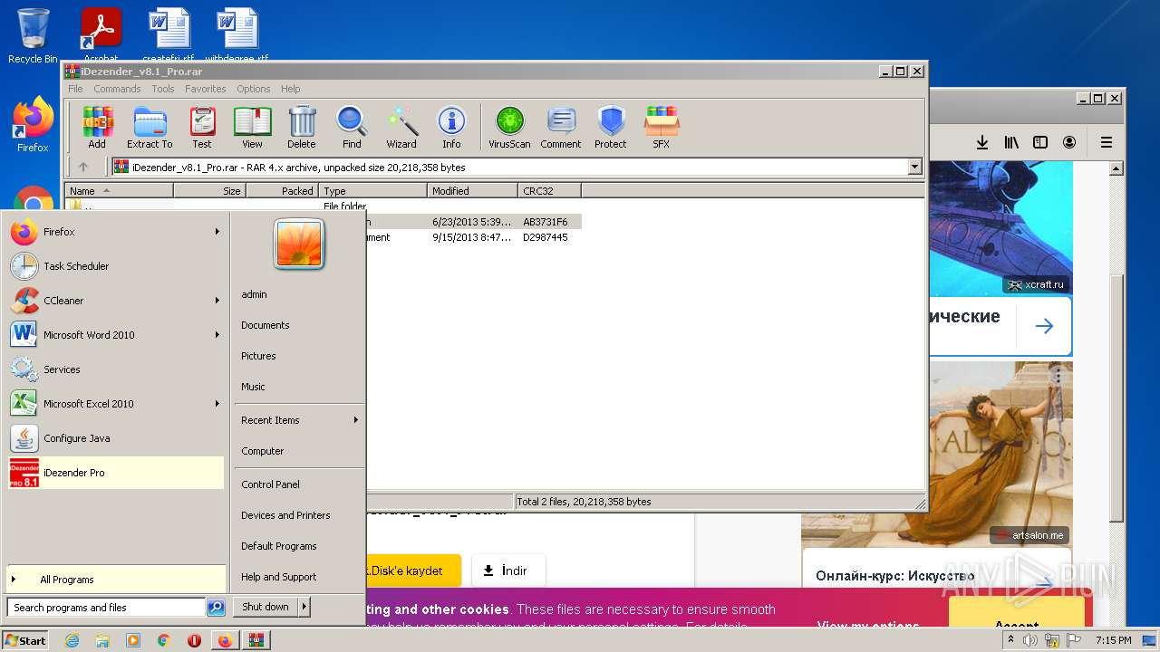Click the Extract To toolbar icon
This screenshot has height=652, width=1160.
[150, 127]
